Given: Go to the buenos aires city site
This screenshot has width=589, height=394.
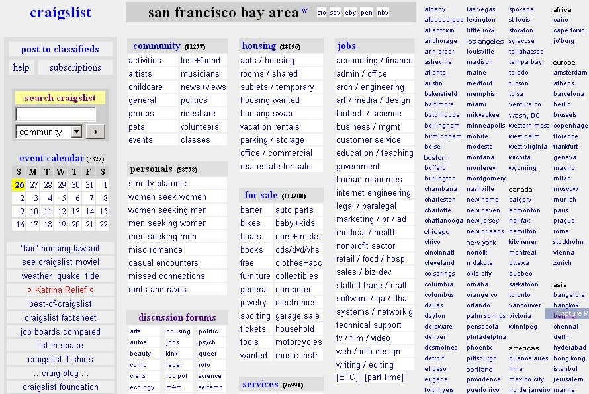Looking at the screenshot, I should click(x=529, y=358).
